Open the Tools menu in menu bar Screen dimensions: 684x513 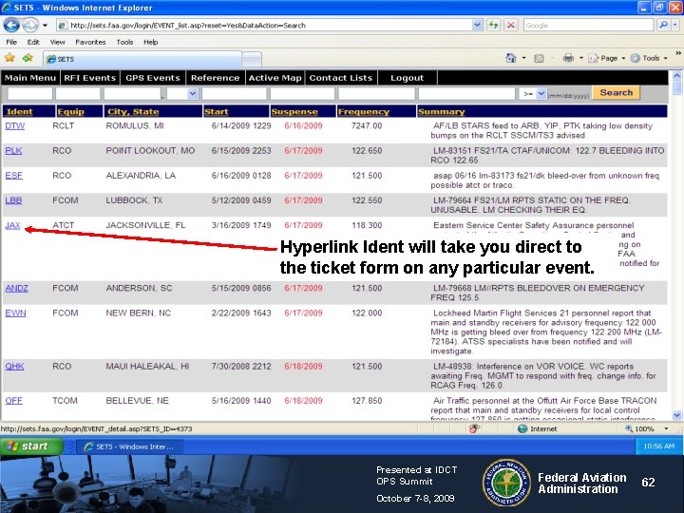[124, 42]
